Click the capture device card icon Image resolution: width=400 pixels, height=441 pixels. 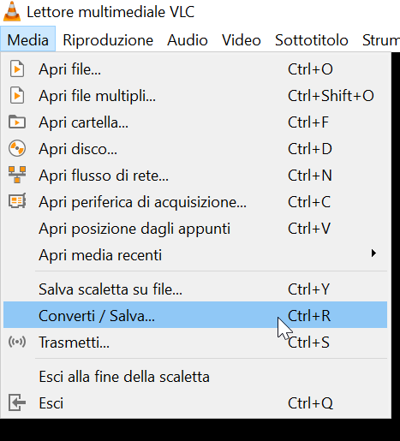pos(17,201)
